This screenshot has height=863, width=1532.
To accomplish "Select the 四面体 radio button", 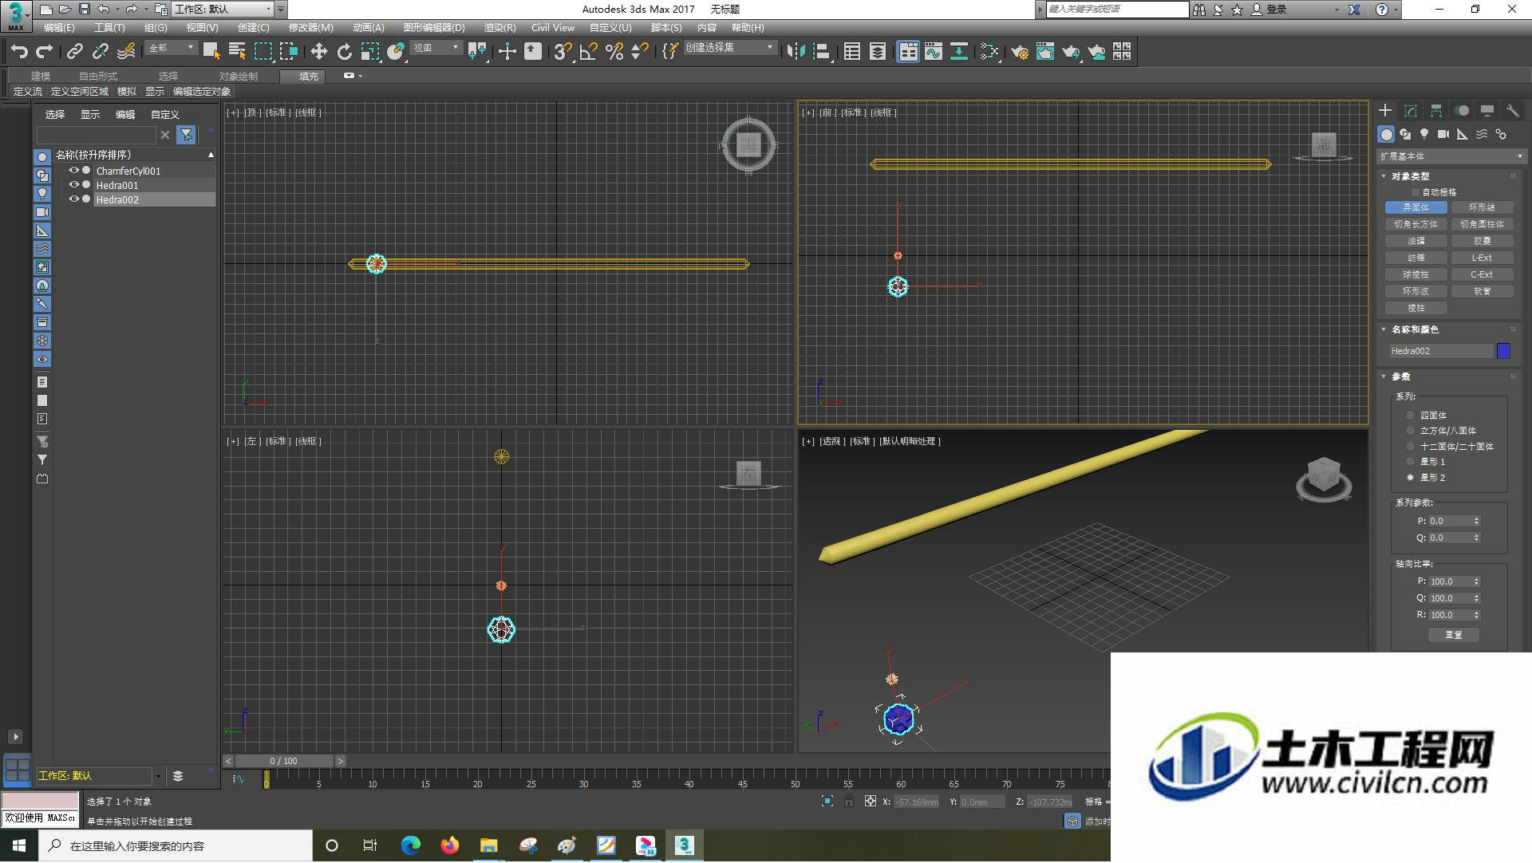I will [x=1411, y=416].
